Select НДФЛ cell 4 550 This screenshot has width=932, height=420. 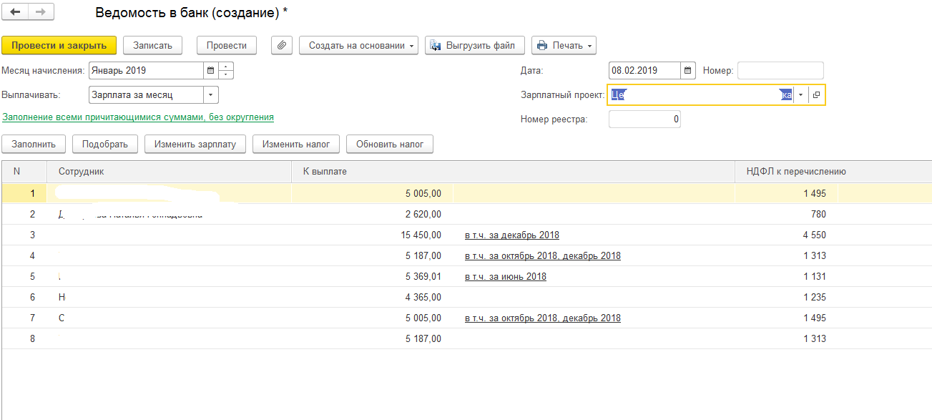pos(787,235)
